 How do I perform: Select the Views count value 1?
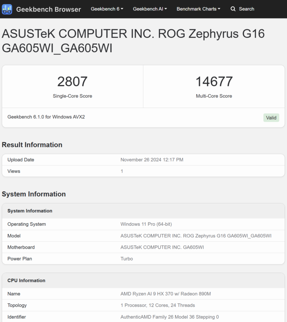click(x=122, y=171)
